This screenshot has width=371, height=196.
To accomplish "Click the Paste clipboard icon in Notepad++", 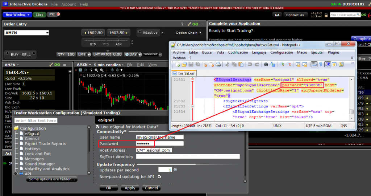I will click(241, 64).
